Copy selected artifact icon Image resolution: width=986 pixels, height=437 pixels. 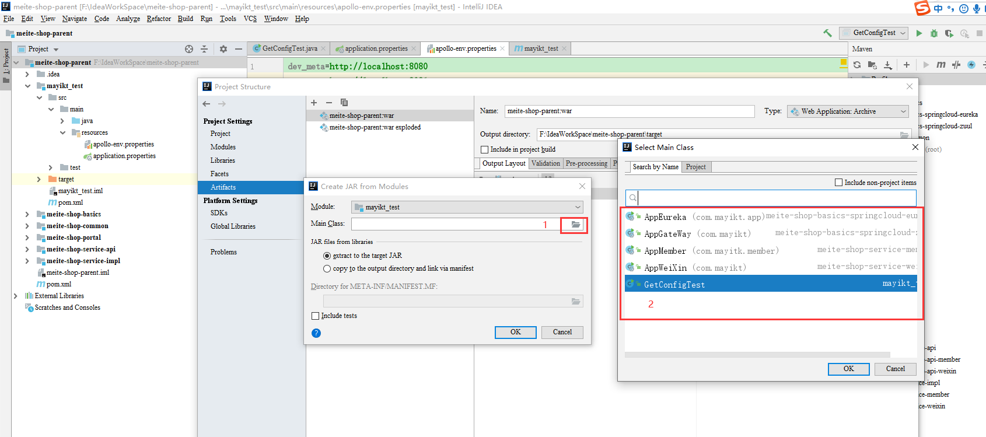pos(344,102)
